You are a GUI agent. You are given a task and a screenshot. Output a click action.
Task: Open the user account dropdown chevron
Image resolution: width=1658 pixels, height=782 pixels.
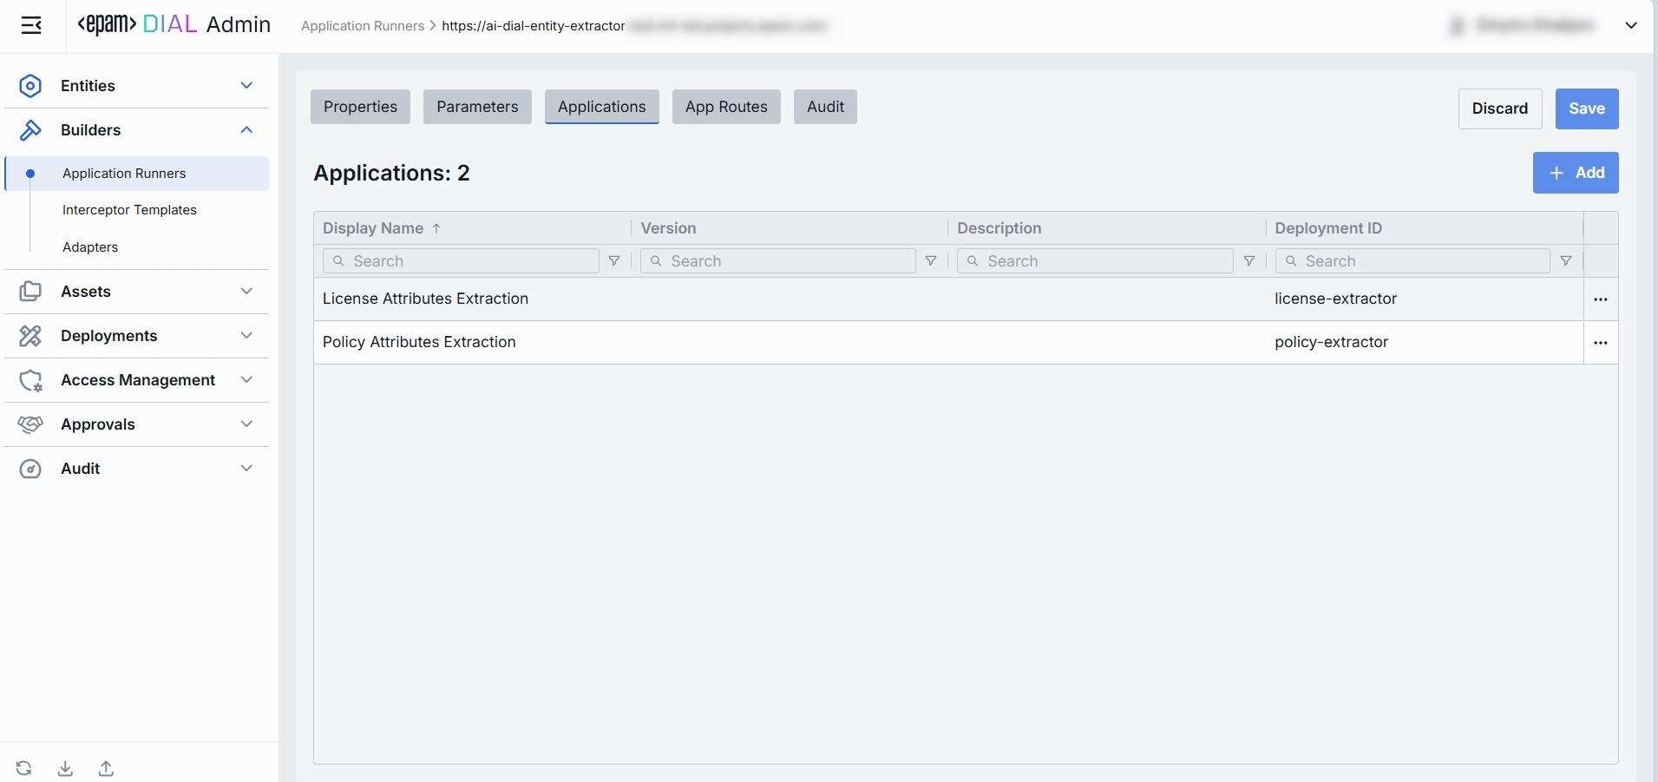(1631, 25)
